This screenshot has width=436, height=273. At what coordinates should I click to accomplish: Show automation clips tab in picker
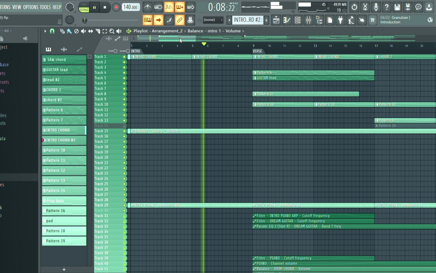[79, 49]
